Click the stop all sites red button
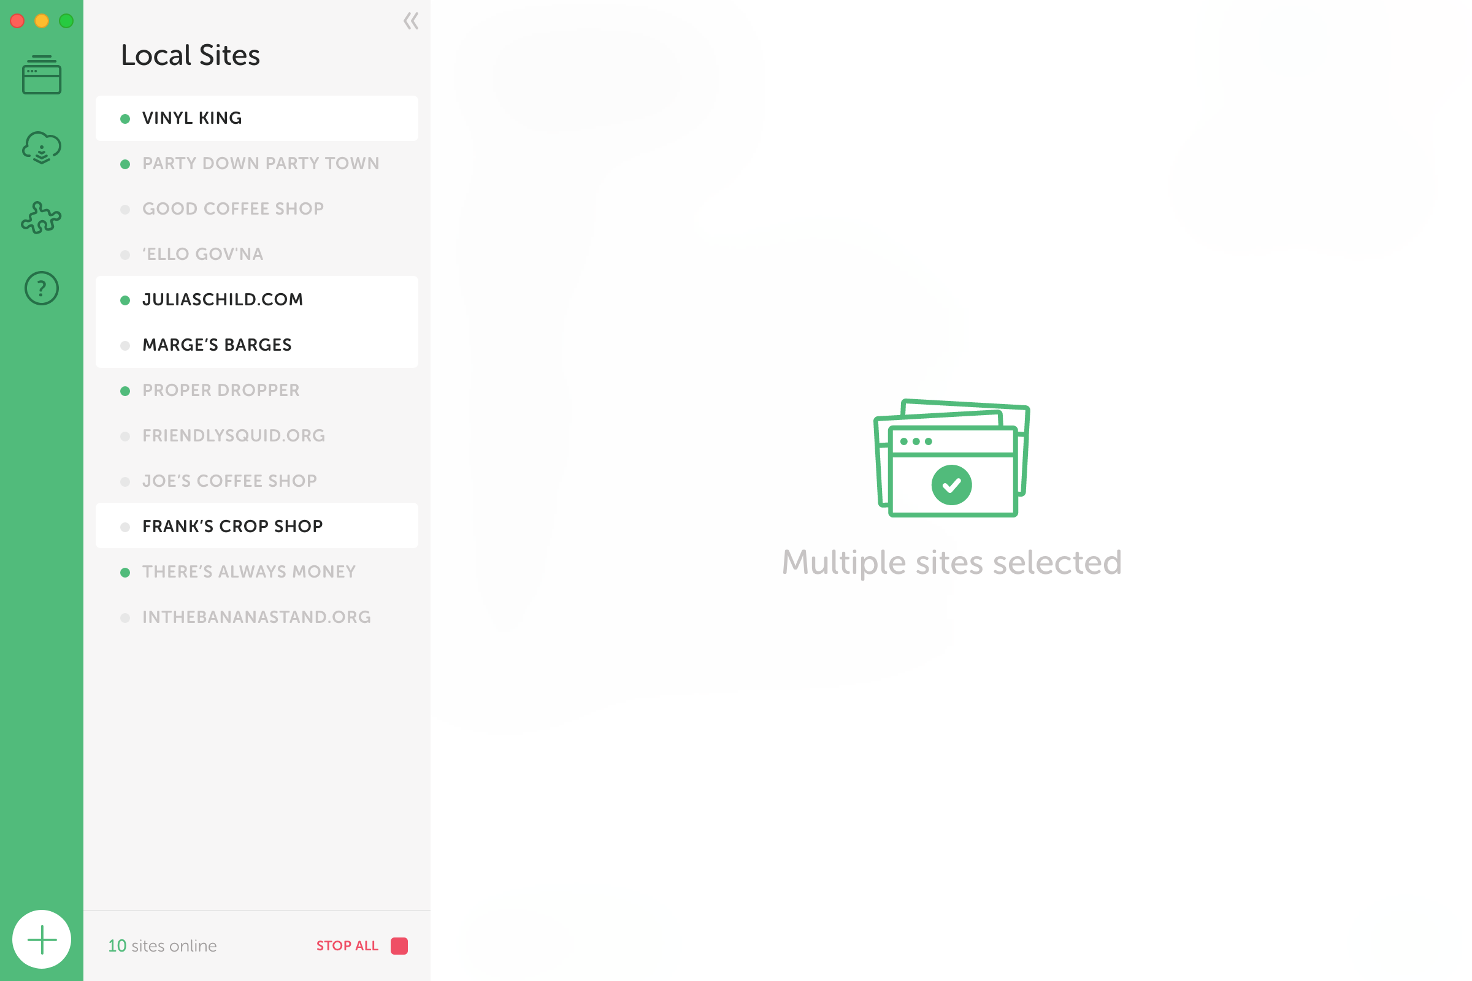 tap(399, 946)
